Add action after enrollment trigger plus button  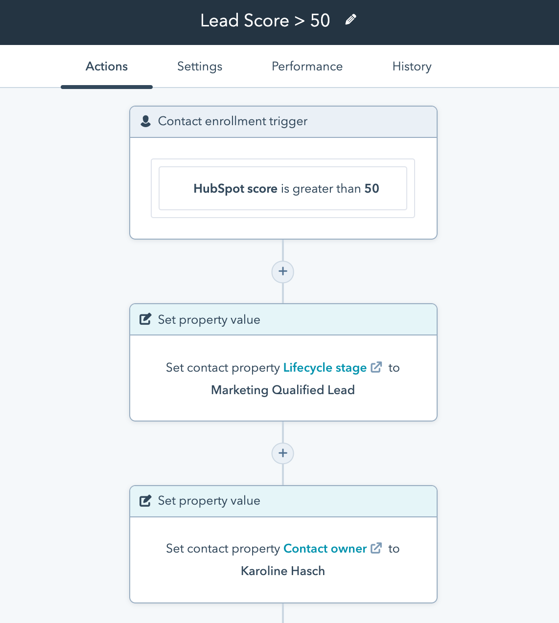click(x=283, y=271)
